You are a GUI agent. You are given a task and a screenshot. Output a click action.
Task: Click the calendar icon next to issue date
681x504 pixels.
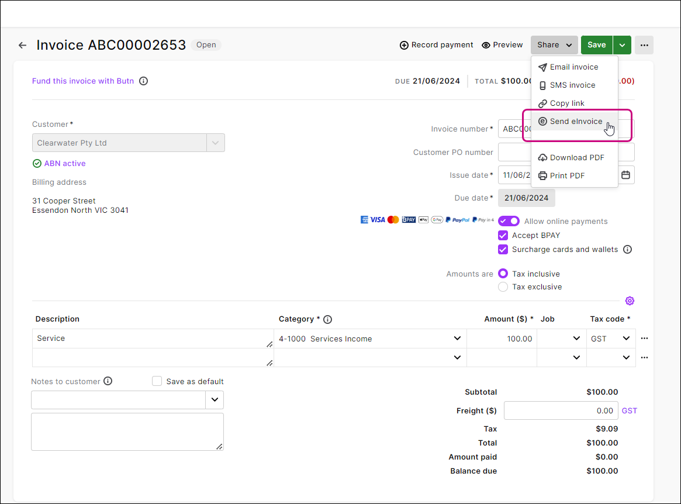point(625,175)
